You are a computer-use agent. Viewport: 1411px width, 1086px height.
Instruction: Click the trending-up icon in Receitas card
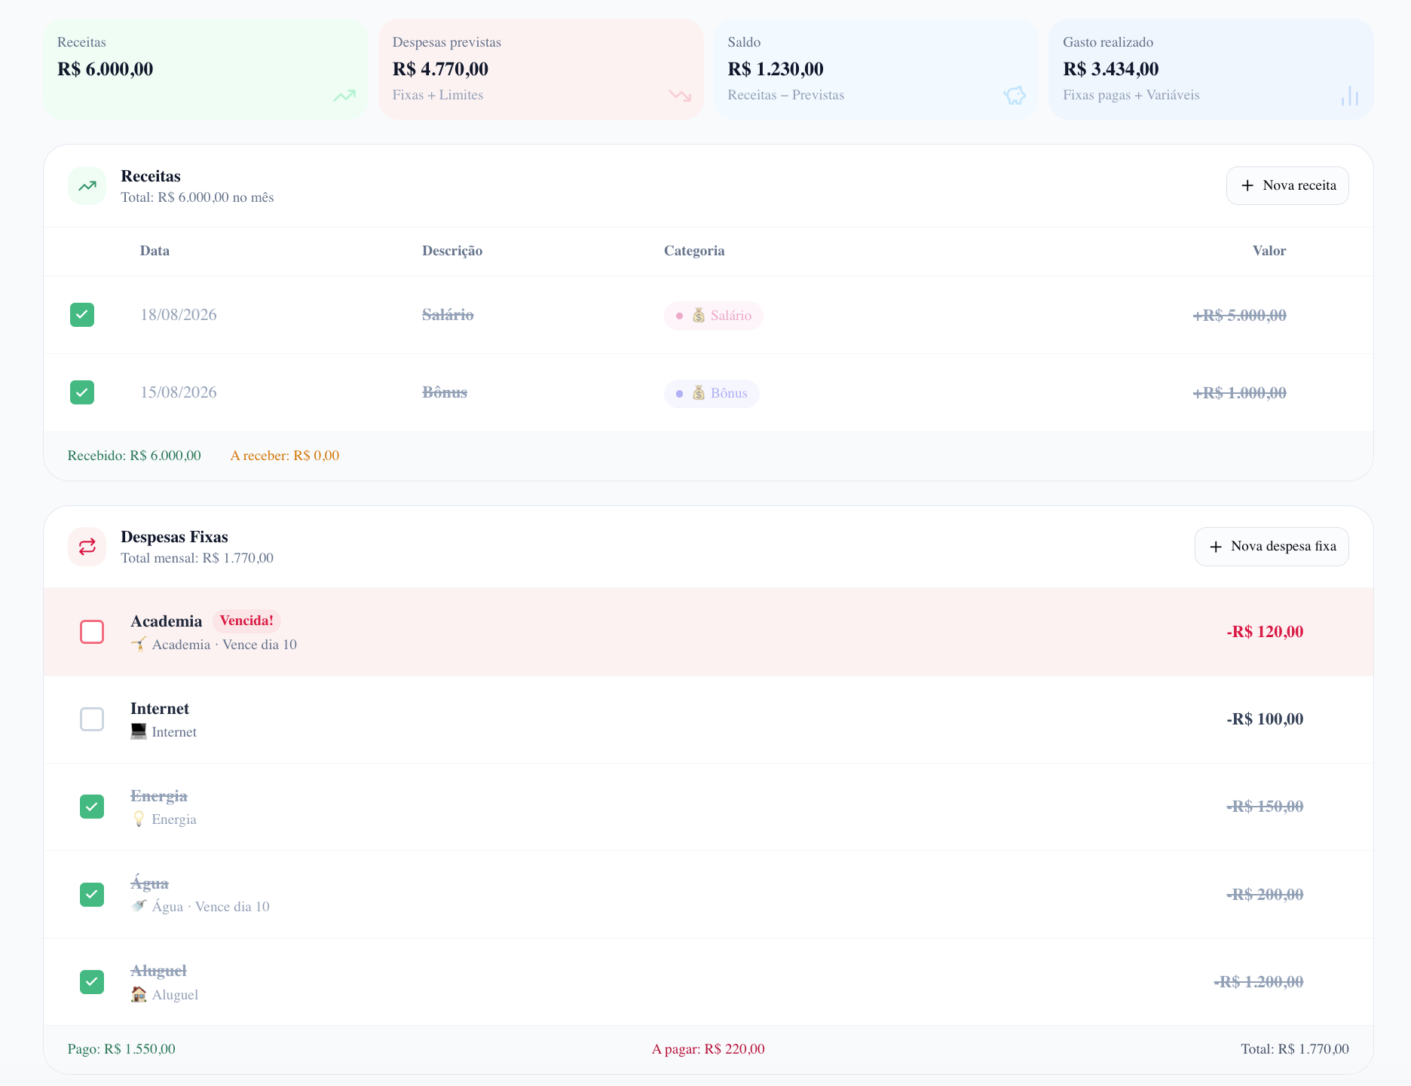tap(344, 96)
